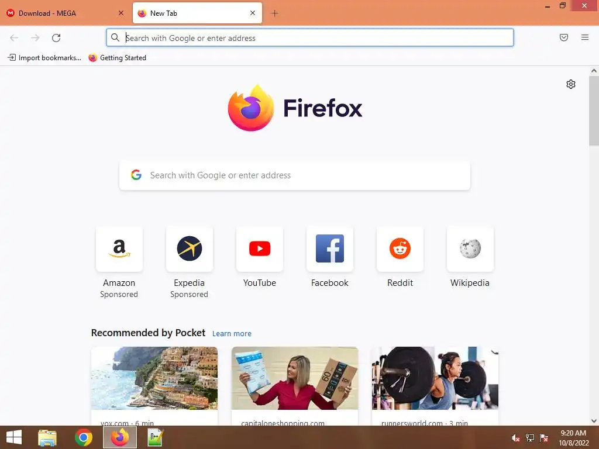The width and height of the screenshot is (599, 449).
Task: Click the scrollbar down arrow
Action: (x=594, y=421)
